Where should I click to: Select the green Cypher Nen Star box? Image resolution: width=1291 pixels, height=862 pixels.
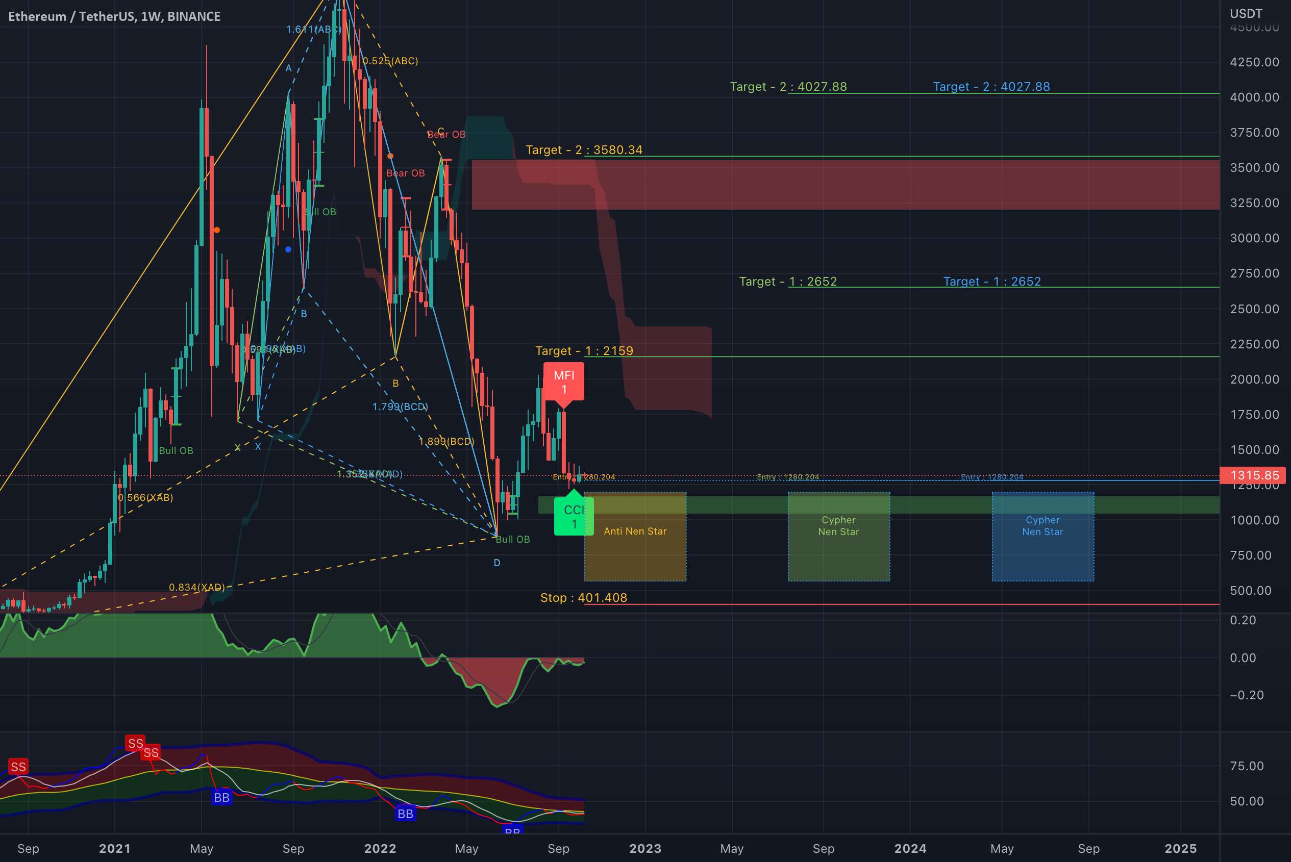[838, 537]
